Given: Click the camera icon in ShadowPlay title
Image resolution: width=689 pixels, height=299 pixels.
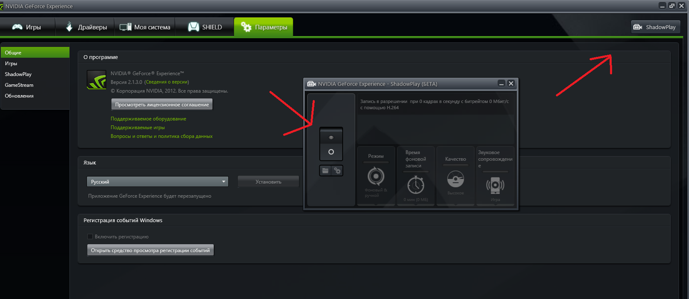Looking at the screenshot, I should (311, 84).
